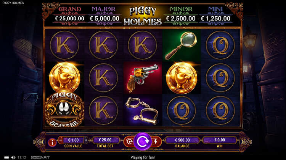
Task: Click the GameArt logo
Action: (x=40, y=157)
